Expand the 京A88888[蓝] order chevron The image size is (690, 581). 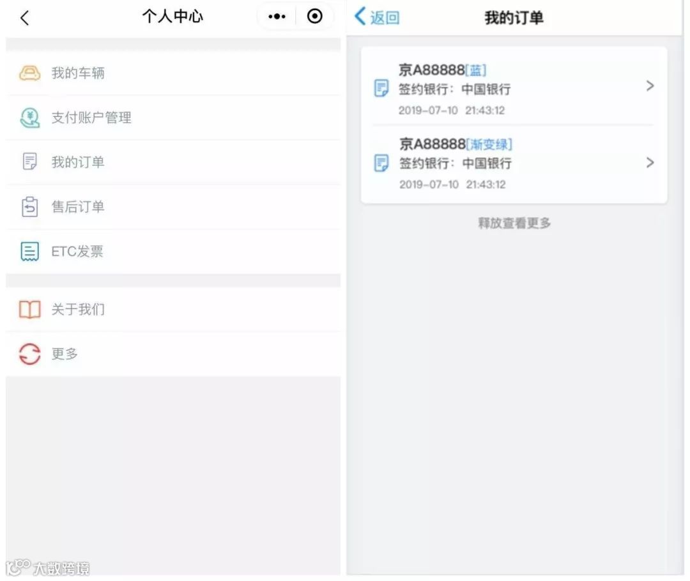(650, 86)
